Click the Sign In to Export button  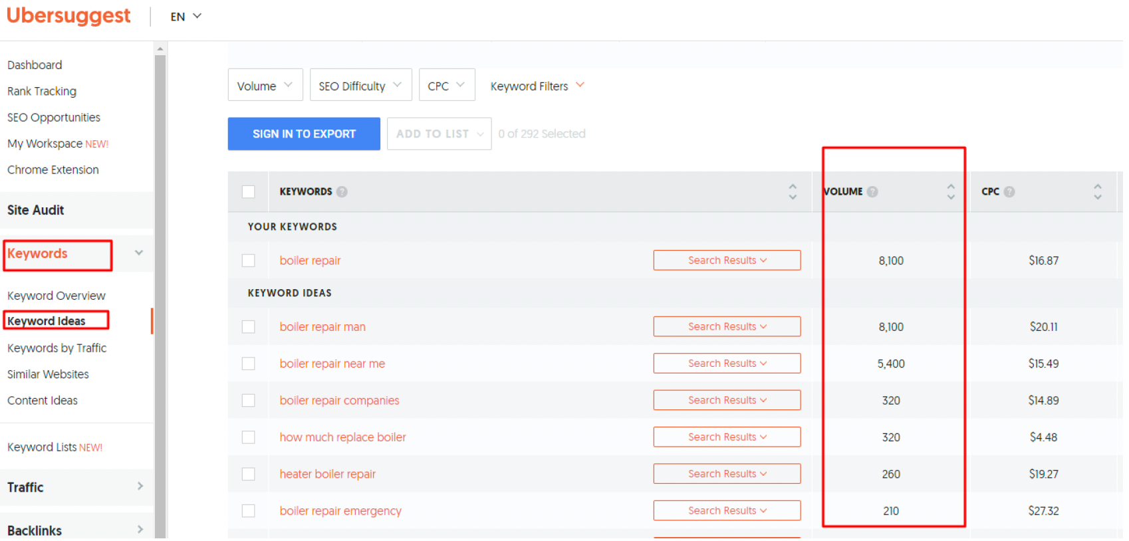click(304, 134)
